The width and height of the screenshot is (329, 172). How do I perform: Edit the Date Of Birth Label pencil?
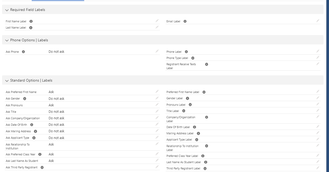pos(318,126)
